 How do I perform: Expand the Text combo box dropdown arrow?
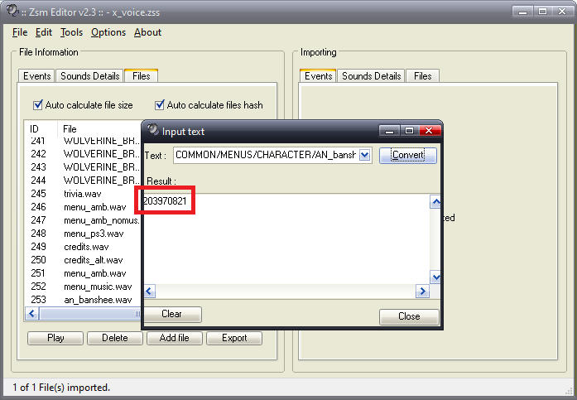pos(365,156)
